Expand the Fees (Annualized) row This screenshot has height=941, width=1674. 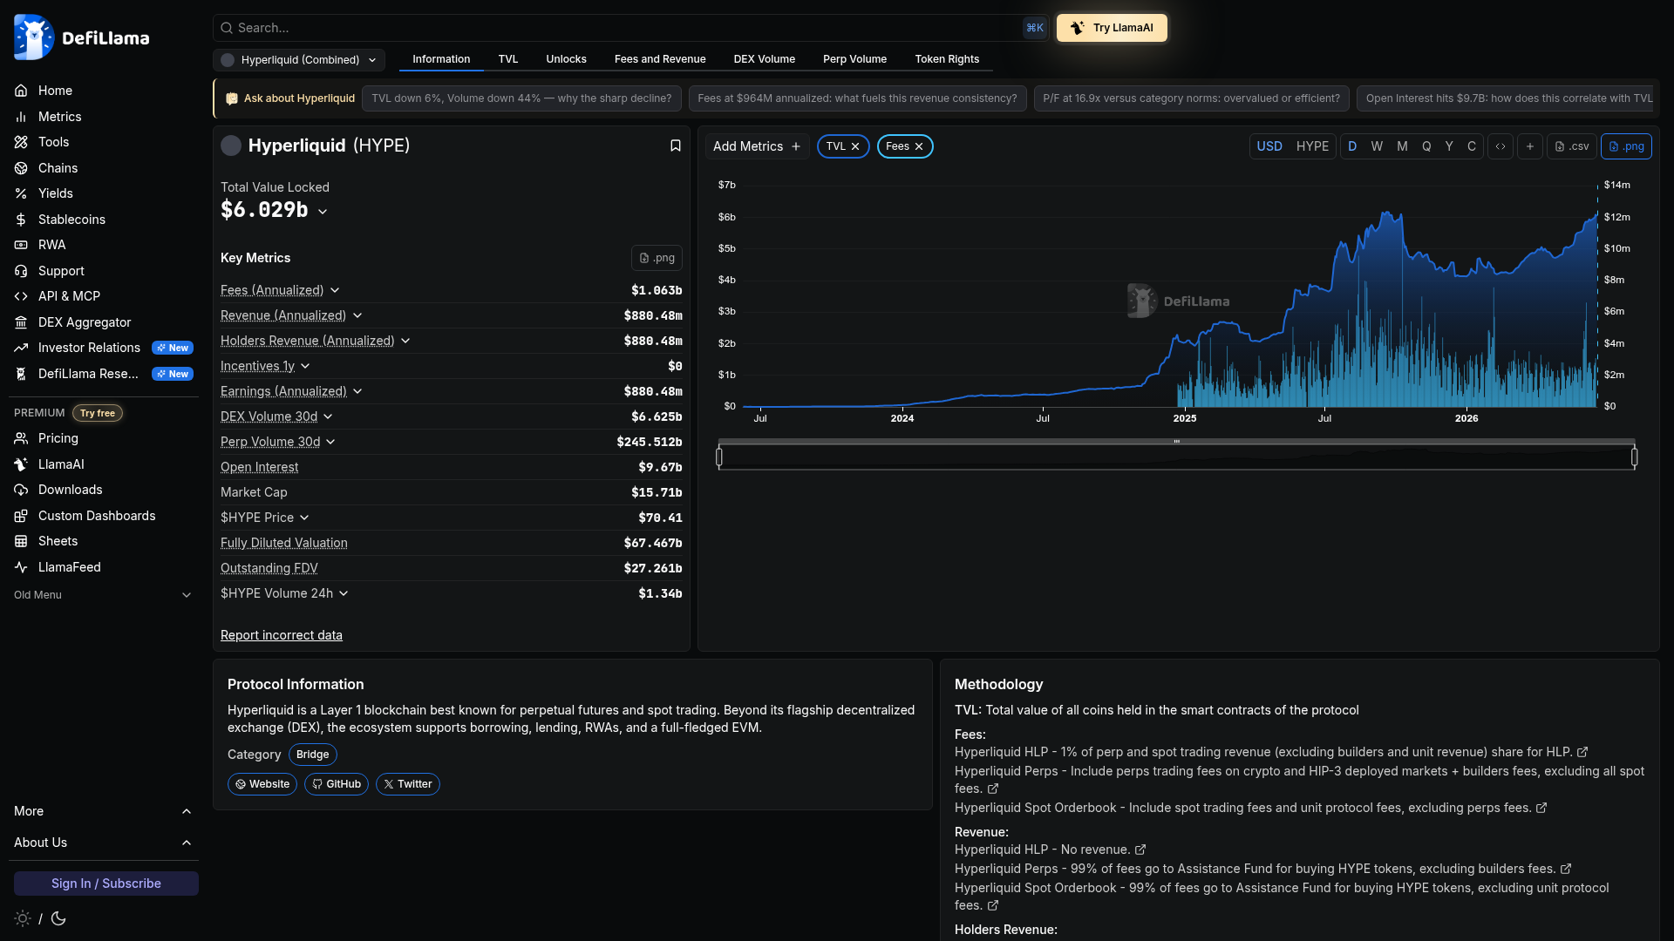(x=335, y=290)
